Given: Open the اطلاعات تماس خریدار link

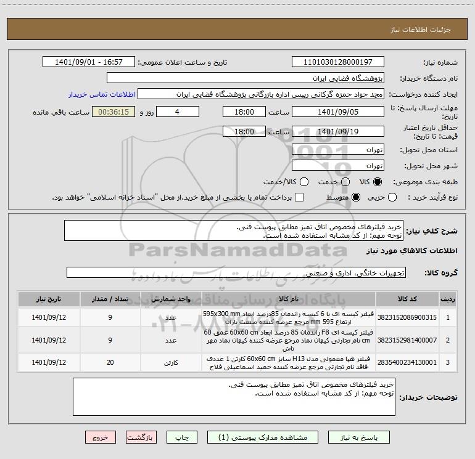Looking at the screenshot, I should (x=102, y=94).
